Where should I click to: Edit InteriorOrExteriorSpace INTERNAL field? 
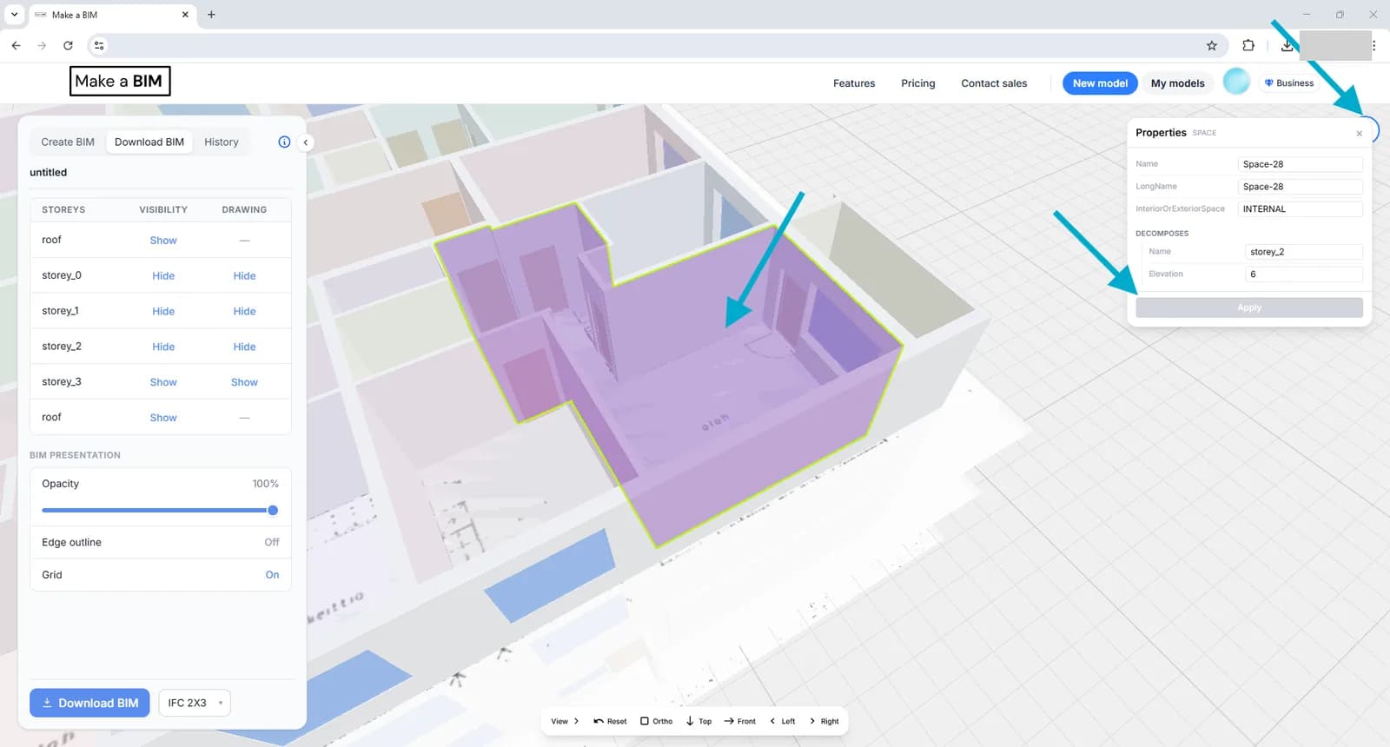point(1300,209)
